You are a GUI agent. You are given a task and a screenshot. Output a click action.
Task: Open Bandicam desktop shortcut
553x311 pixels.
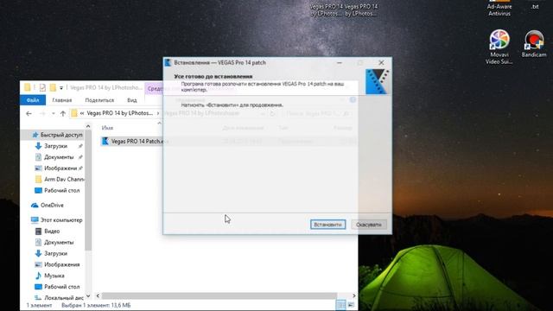(x=534, y=44)
